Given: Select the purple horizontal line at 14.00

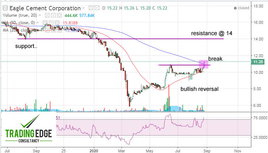Looking at the screenshot, I should 120,39.
